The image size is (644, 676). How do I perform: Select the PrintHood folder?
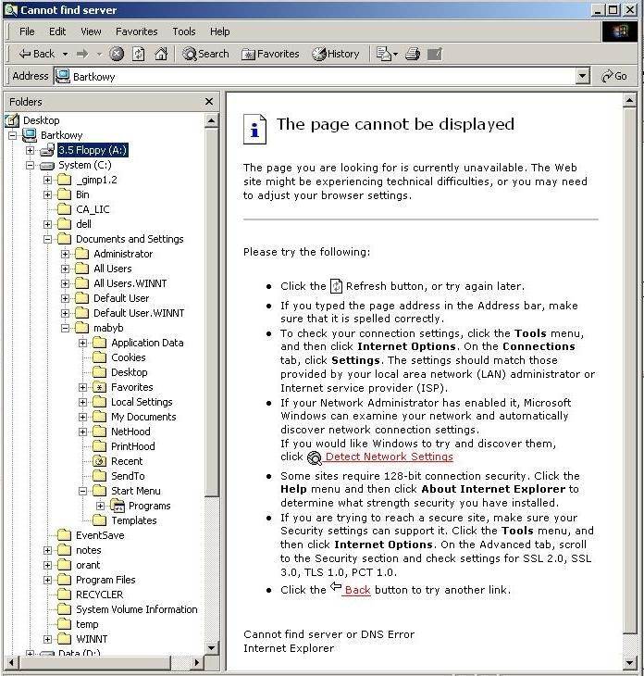pos(132,446)
